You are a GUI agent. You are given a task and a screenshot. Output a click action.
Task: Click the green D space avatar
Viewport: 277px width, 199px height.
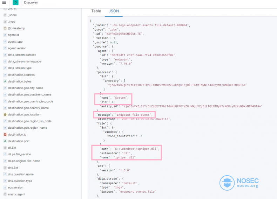click(x=15, y=2)
